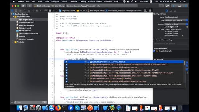The width and height of the screenshot is (199, 112).
Task: Open the Location dropdown Relative to Group
Action: (x=176, y=24)
